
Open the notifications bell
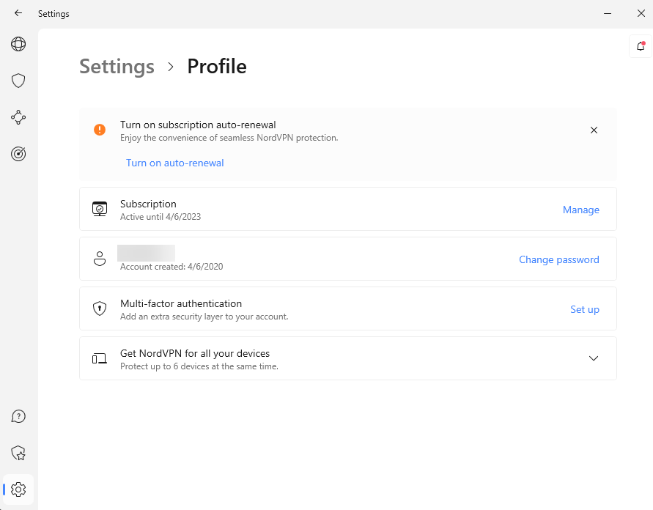[x=641, y=47]
